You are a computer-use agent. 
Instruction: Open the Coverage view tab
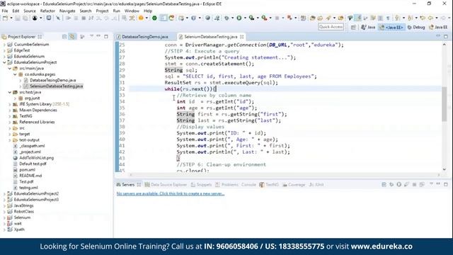coord(294,184)
